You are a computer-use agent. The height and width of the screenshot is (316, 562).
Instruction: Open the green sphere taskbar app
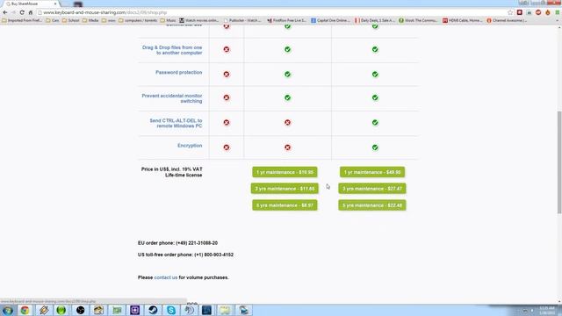pos(61,310)
